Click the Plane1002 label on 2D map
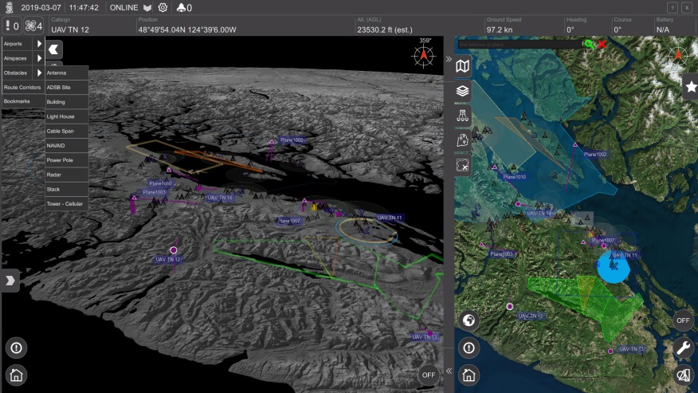This screenshot has height=393, width=698. pyautogui.click(x=595, y=154)
